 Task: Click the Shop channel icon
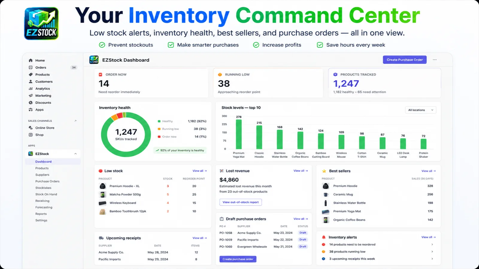pos(31,135)
